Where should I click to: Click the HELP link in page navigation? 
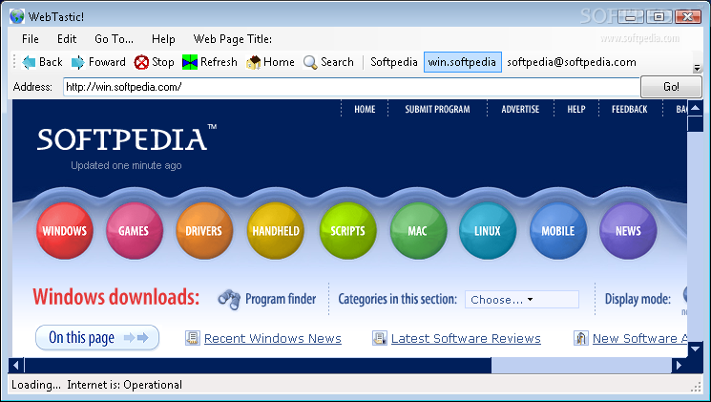coord(575,110)
